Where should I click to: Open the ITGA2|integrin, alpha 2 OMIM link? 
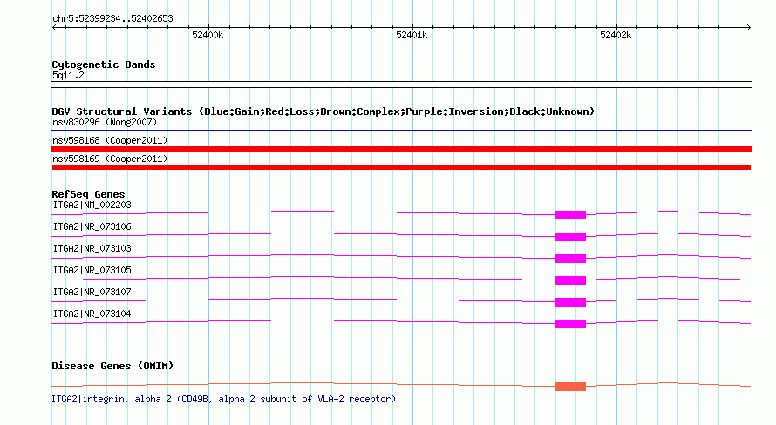pos(224,399)
